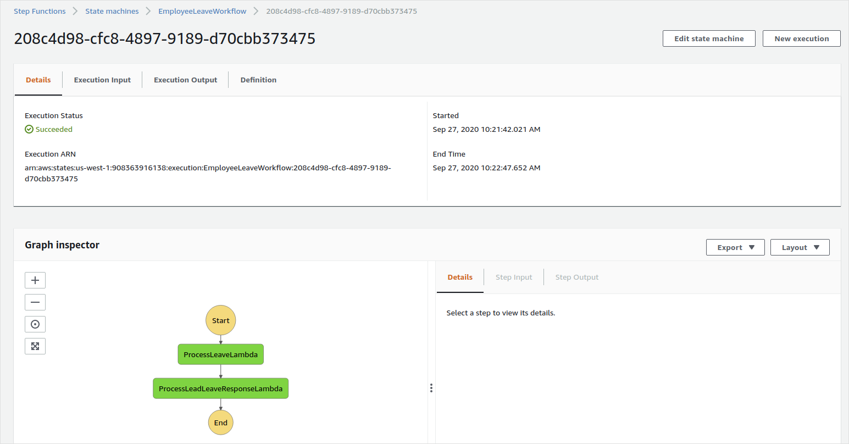
Task: Switch to the Step Input tab
Action: pos(513,277)
